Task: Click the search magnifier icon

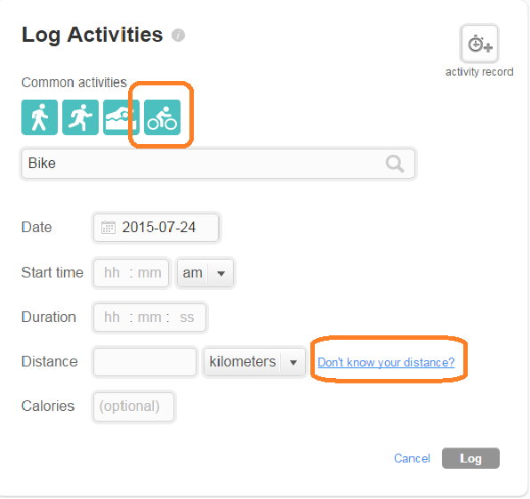Action: [x=395, y=164]
